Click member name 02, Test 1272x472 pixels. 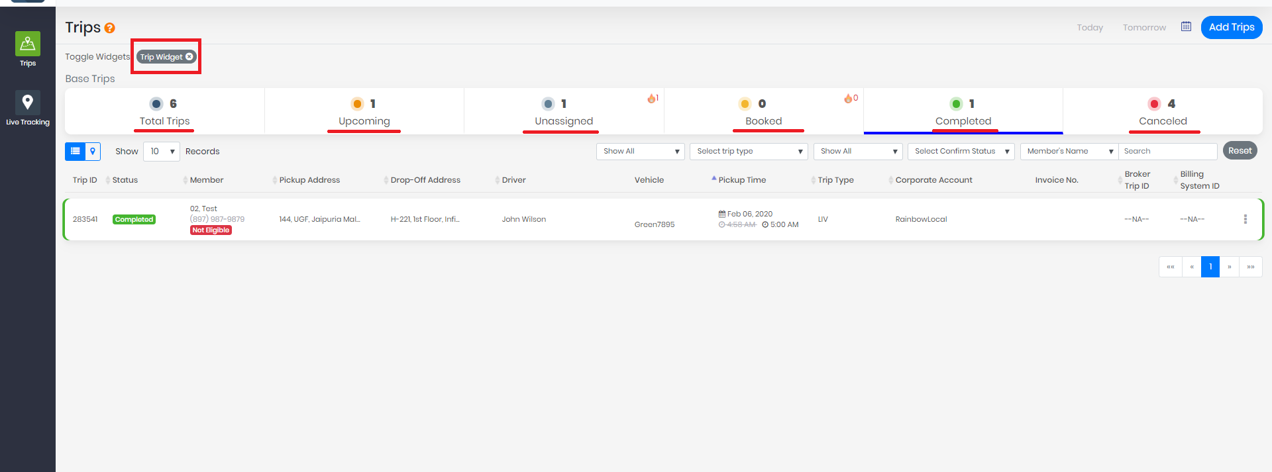pos(203,209)
